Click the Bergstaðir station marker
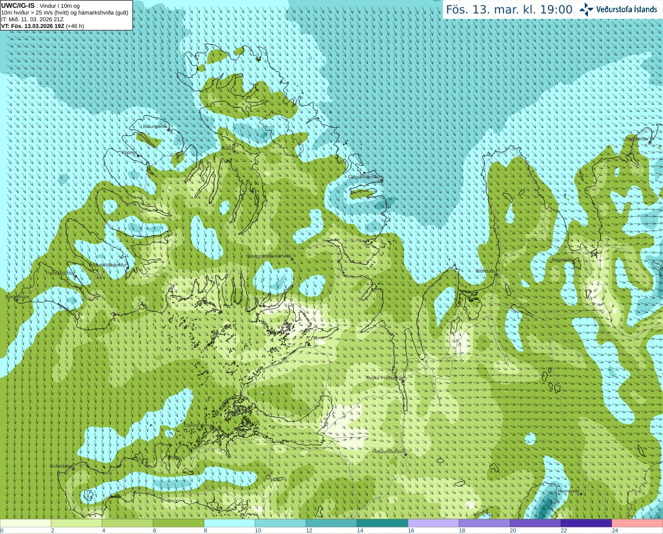Image resolution: width=663 pixels, height=534 pixels. 573,263
